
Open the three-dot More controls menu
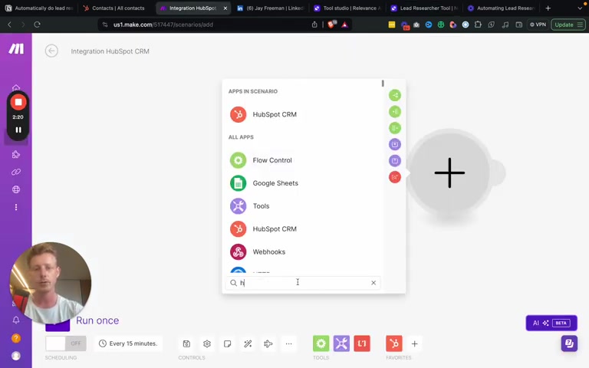click(288, 343)
